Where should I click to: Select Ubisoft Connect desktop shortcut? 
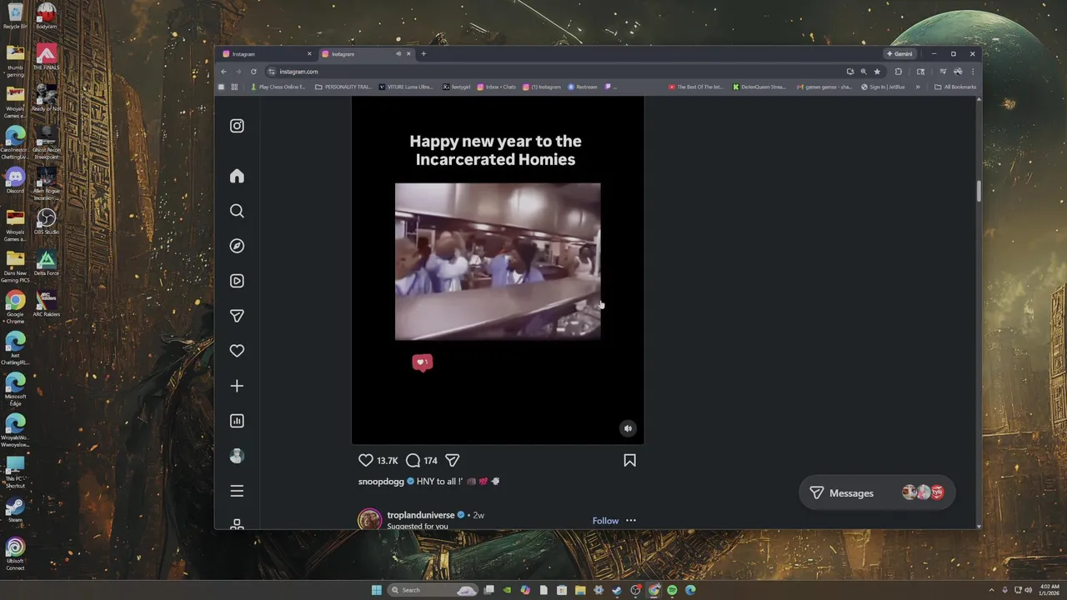15,554
